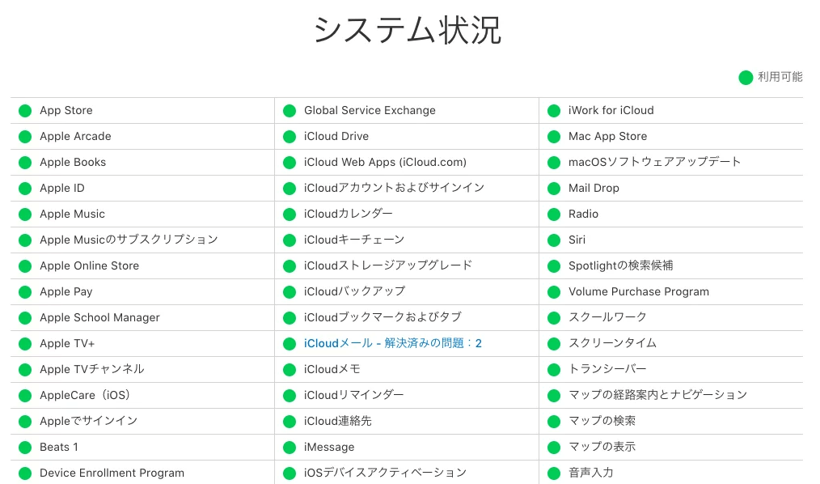
Task: Click the システム状況 page heading
Action: click(x=408, y=30)
